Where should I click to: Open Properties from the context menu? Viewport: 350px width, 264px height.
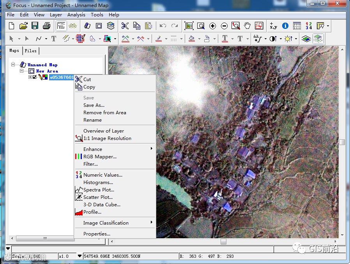coord(97,234)
